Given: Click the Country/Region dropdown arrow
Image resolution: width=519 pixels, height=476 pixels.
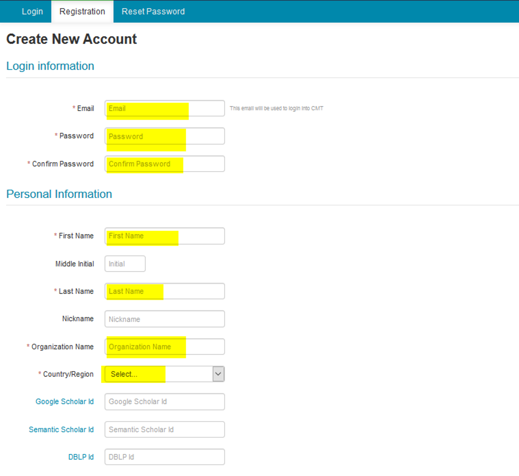Looking at the screenshot, I should 218,374.
